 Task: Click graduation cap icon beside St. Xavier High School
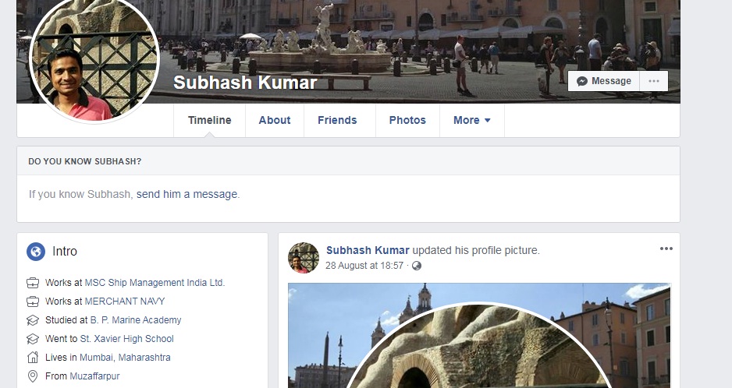coord(33,339)
